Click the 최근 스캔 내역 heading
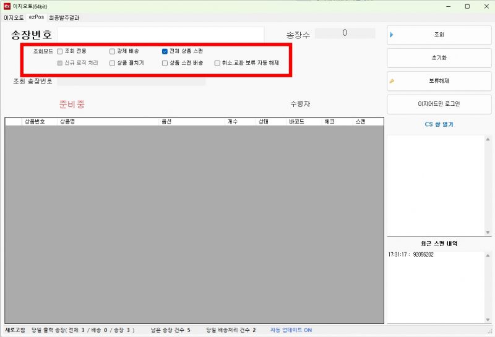The image size is (495, 337). coord(439,244)
